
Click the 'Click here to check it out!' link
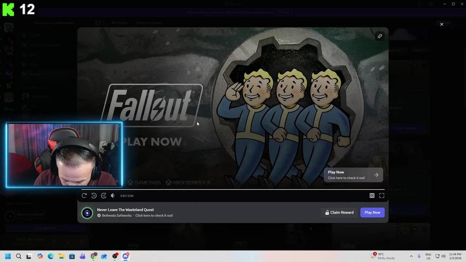tap(154, 215)
